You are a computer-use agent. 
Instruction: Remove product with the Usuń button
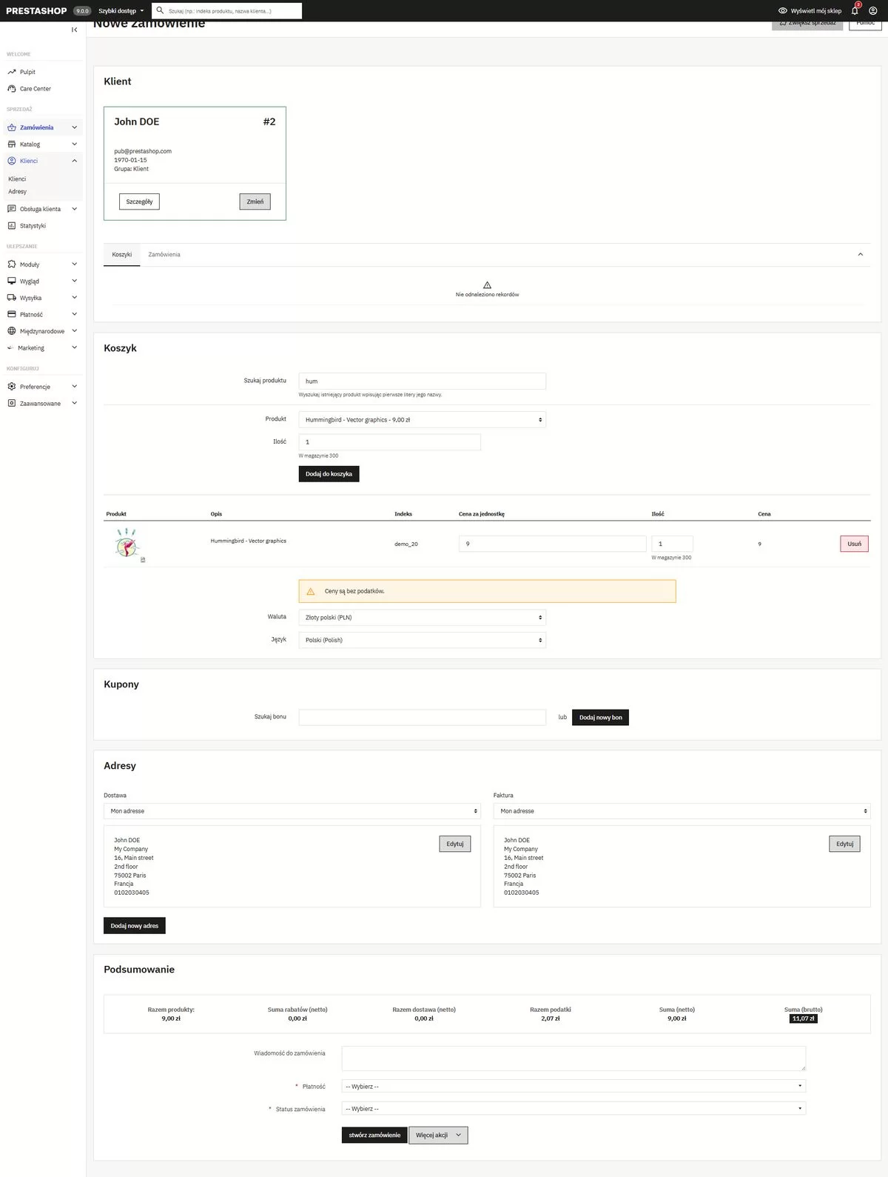(x=854, y=544)
